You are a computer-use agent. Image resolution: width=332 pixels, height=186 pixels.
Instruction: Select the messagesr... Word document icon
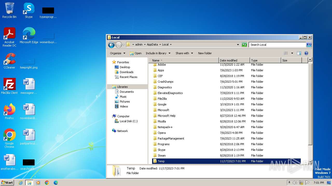coord(29,86)
